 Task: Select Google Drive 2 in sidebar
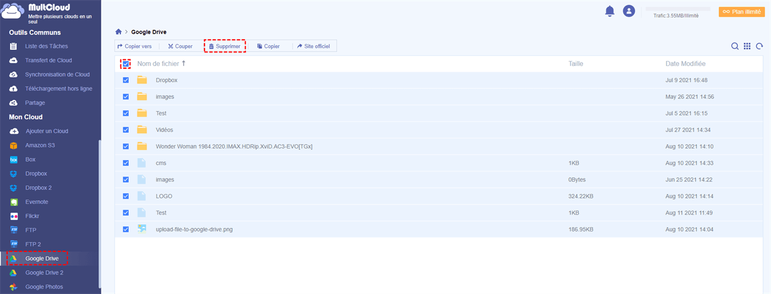44,273
